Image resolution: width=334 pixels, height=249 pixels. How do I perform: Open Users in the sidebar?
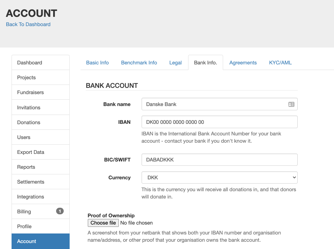coord(41,137)
